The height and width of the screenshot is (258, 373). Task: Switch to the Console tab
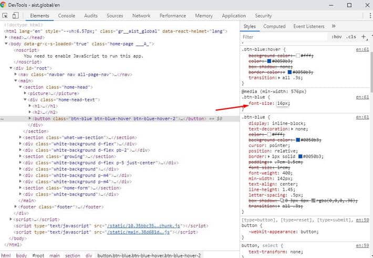pos(67,16)
